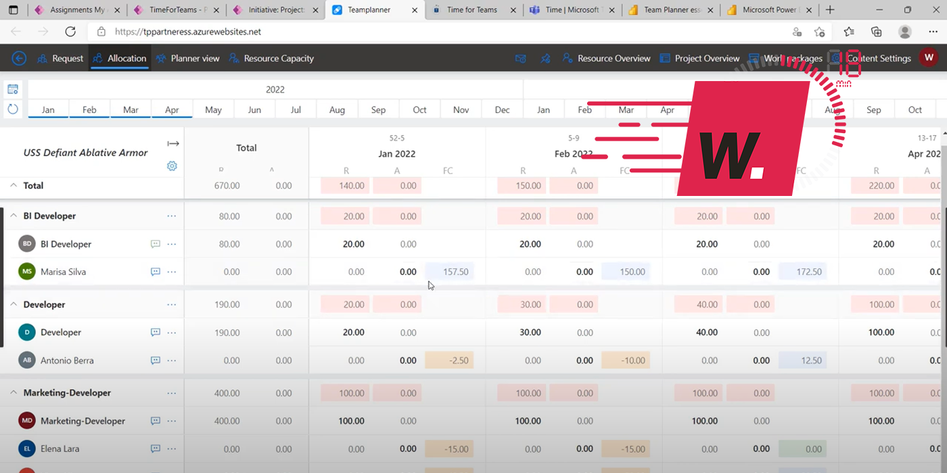Open settings gear next to USS Defiant Ablative Armor
The height and width of the screenshot is (473, 947).
coord(172,166)
